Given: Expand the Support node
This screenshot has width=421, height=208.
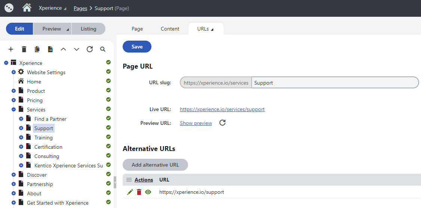Looking at the screenshot, I should click(21, 128).
